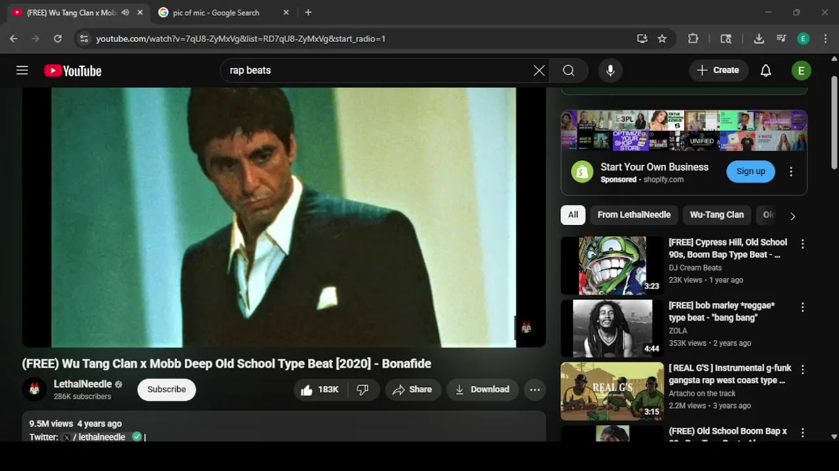The width and height of the screenshot is (839, 471).
Task: View site information icon in address bar
Action: pos(83,39)
